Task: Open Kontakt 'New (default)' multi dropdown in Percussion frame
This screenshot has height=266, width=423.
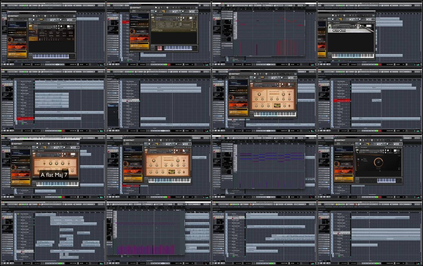Action: [x=160, y=15]
